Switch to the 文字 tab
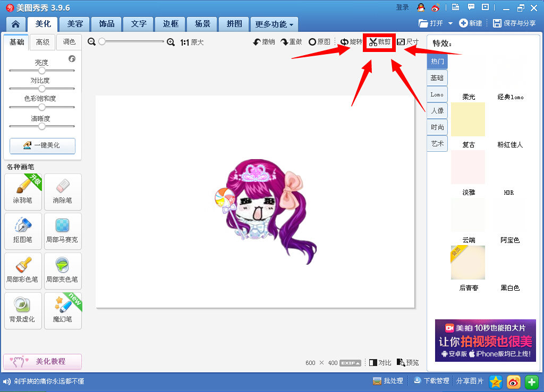Viewport: 544px width, 392px height. point(139,24)
